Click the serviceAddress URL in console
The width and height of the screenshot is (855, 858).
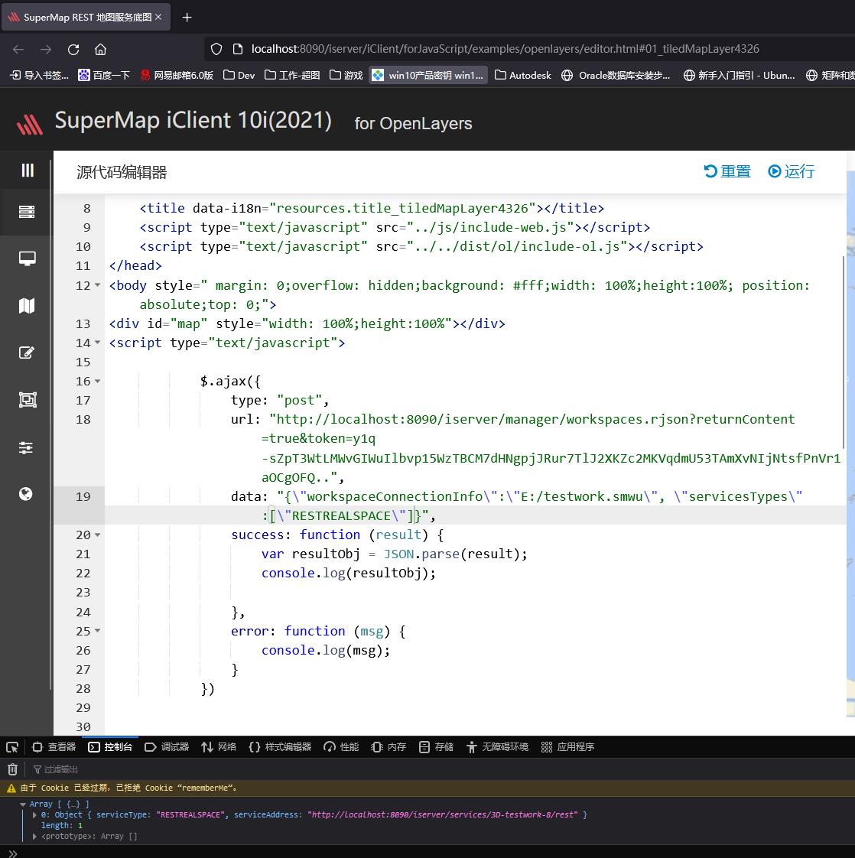click(444, 814)
